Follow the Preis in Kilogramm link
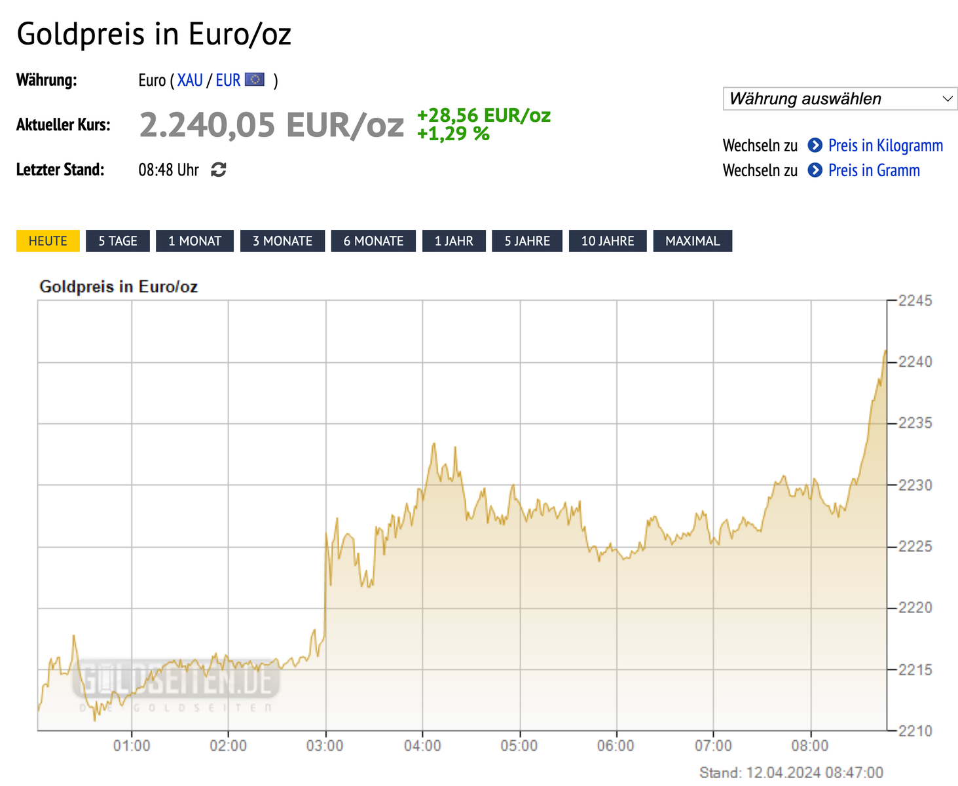 point(885,145)
